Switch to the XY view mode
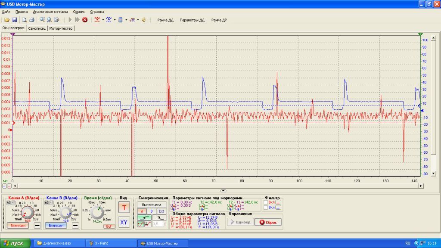Viewport: 441px width, 248px height. tap(124, 223)
